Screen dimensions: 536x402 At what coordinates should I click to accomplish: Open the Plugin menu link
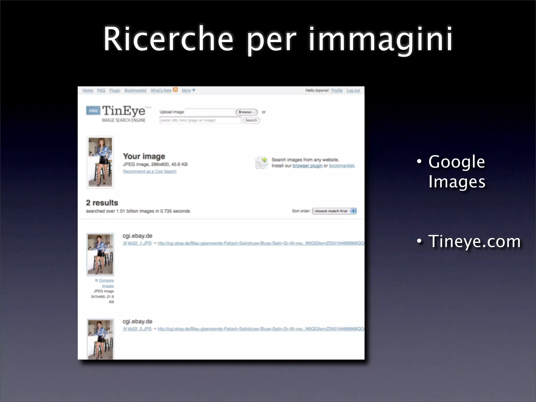point(115,91)
